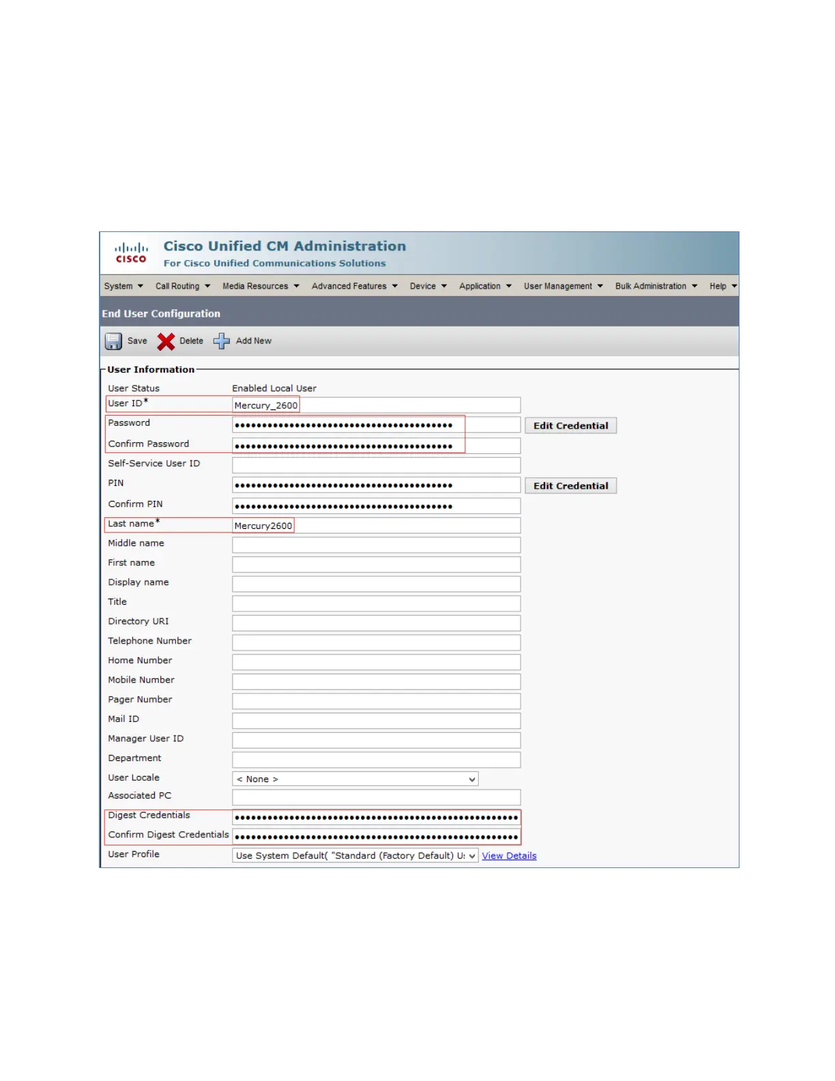
Task: Click the Mail ID input field
Action: (x=377, y=721)
